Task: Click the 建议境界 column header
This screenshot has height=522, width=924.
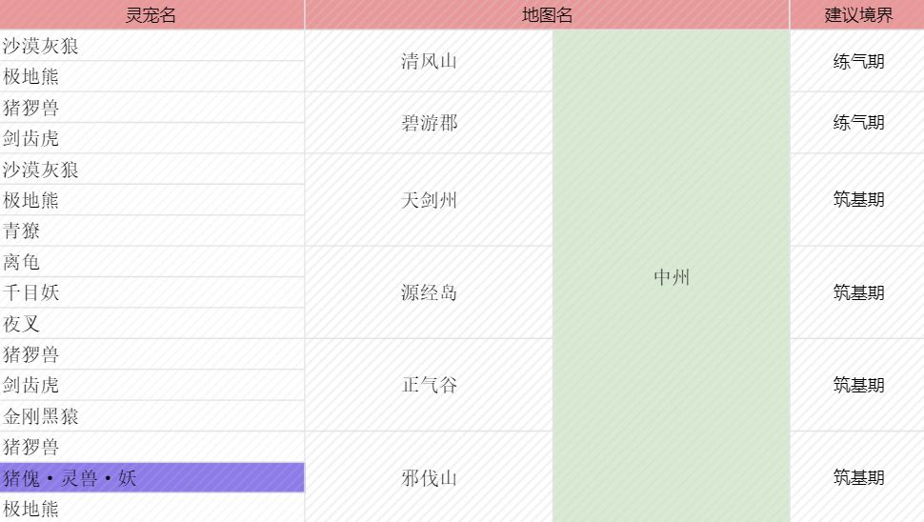Action: (x=857, y=14)
